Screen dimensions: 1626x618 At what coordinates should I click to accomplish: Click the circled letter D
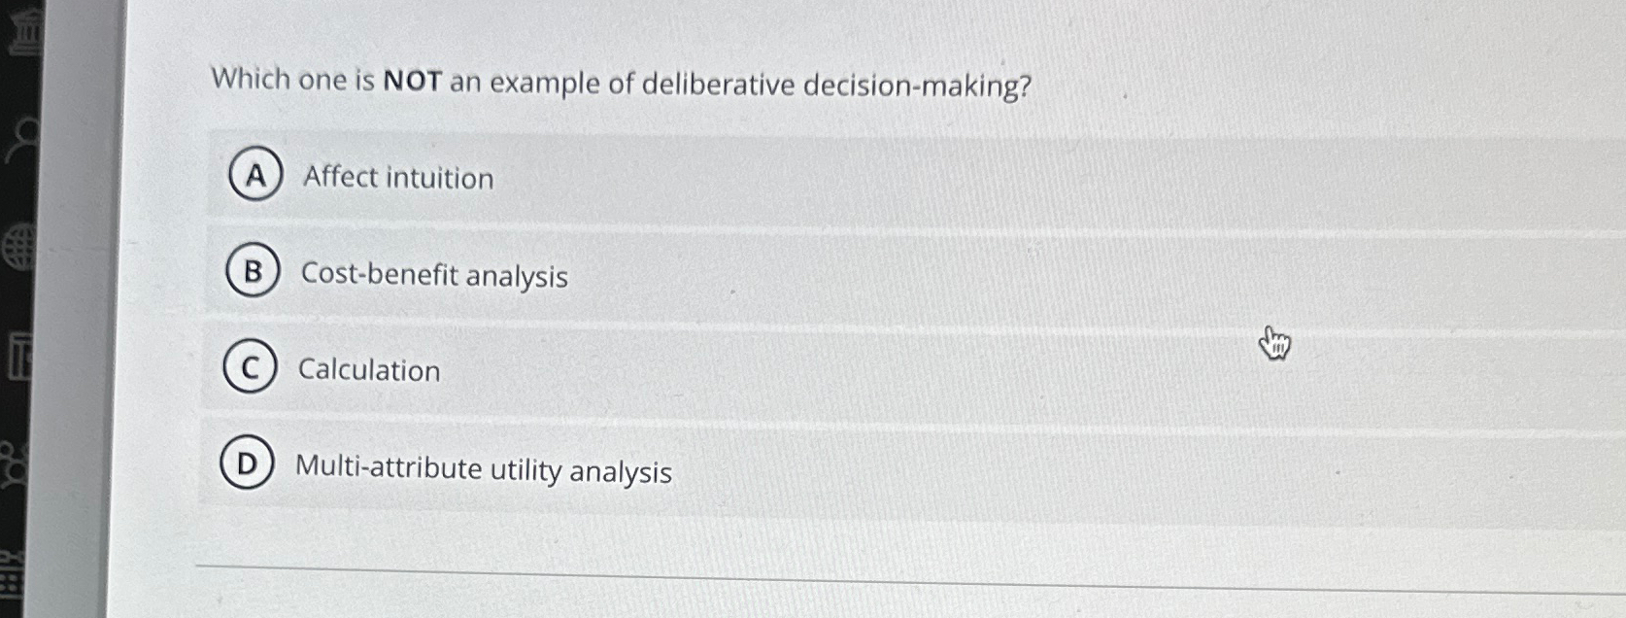click(x=247, y=465)
